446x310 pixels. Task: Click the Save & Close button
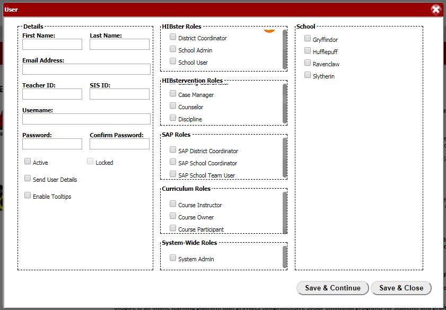(401, 288)
